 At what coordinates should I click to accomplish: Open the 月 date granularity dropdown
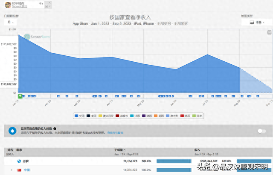[10, 22]
